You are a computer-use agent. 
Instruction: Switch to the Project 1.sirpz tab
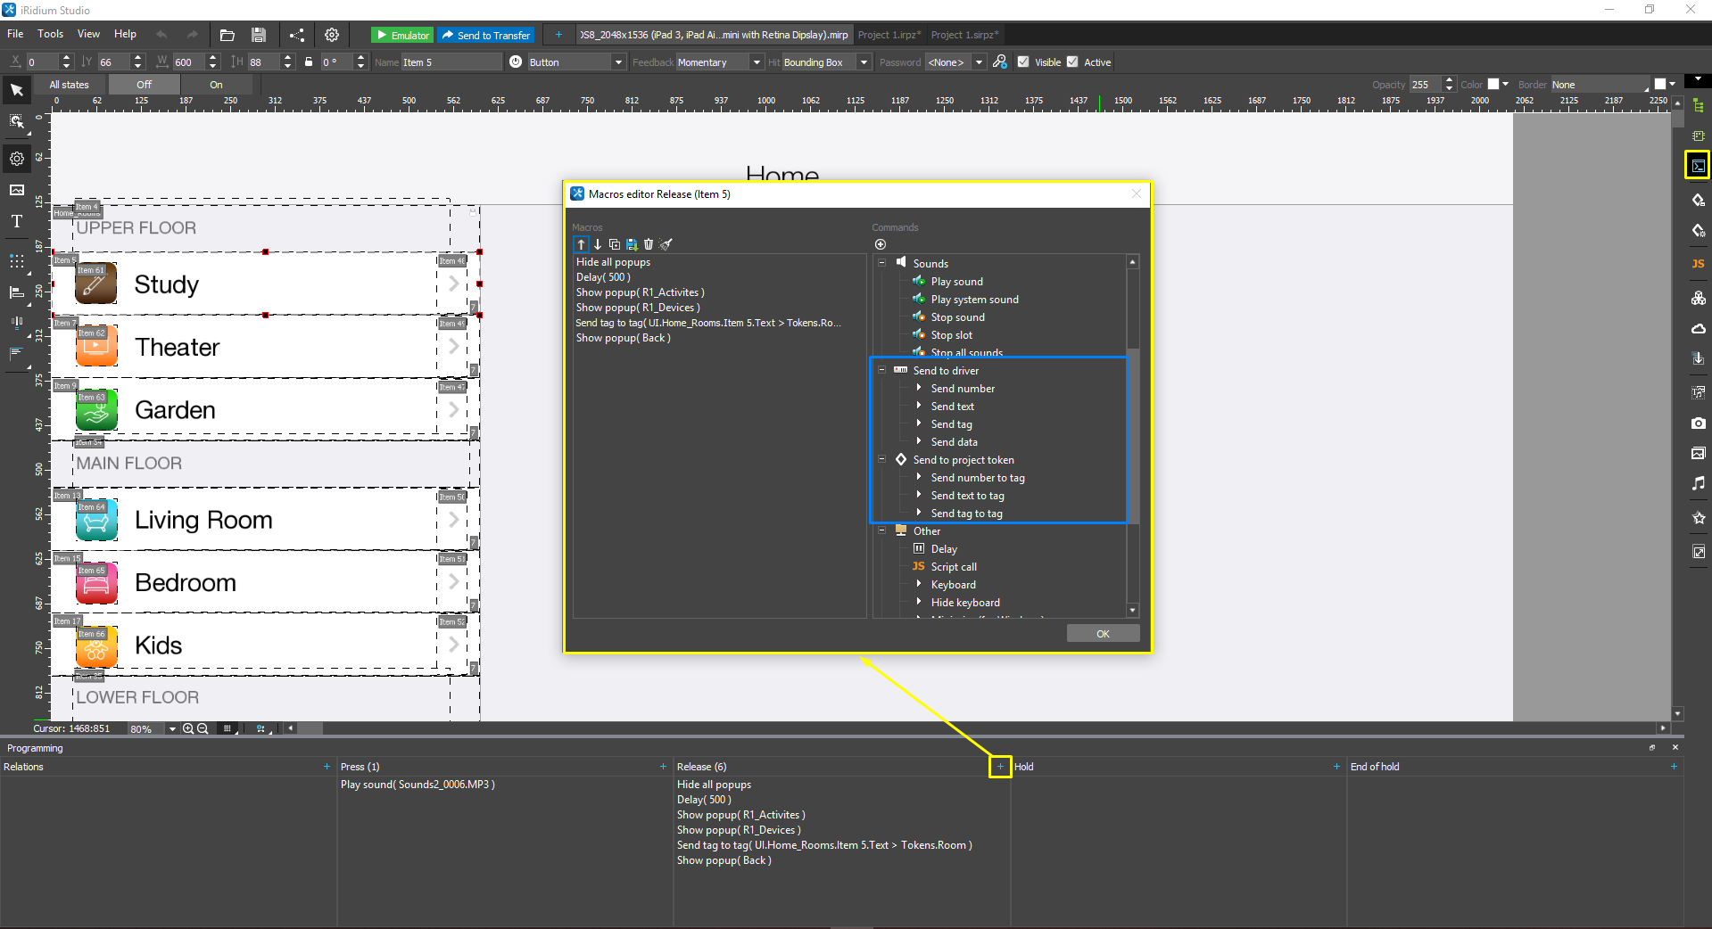pyautogui.click(x=964, y=35)
